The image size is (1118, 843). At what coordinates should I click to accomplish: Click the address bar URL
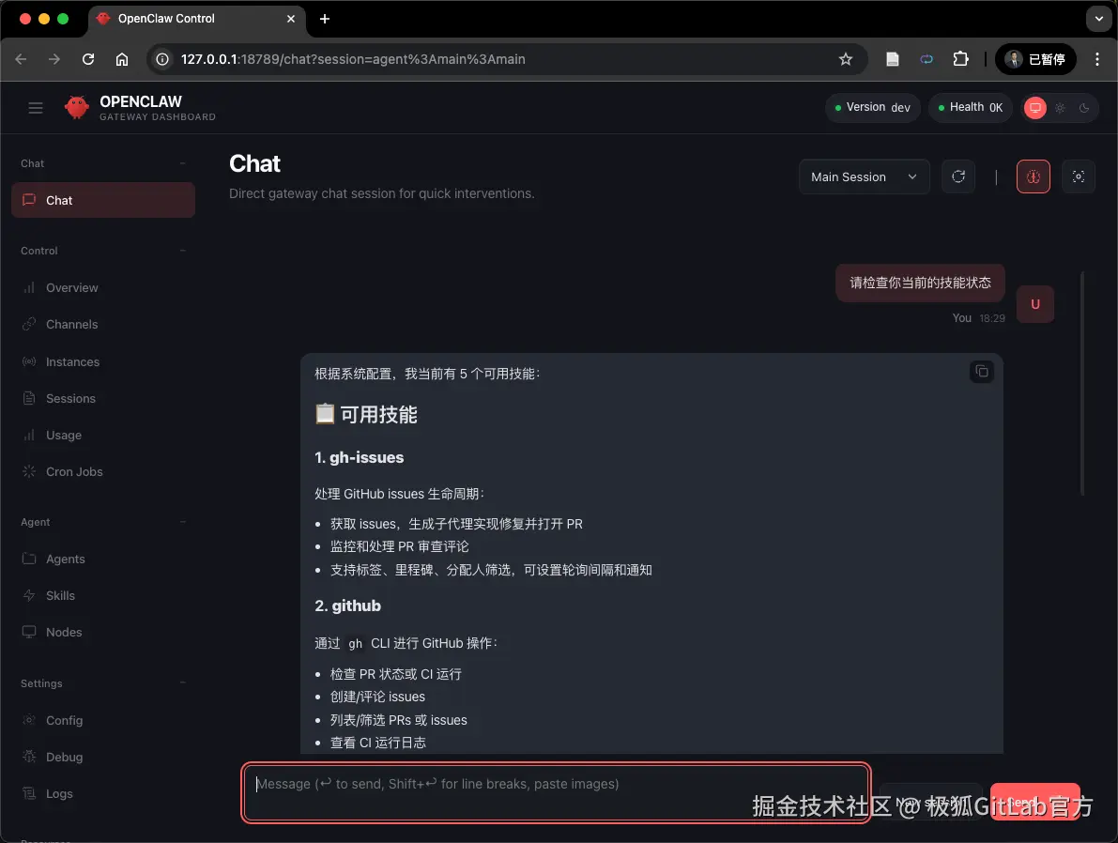pos(353,59)
